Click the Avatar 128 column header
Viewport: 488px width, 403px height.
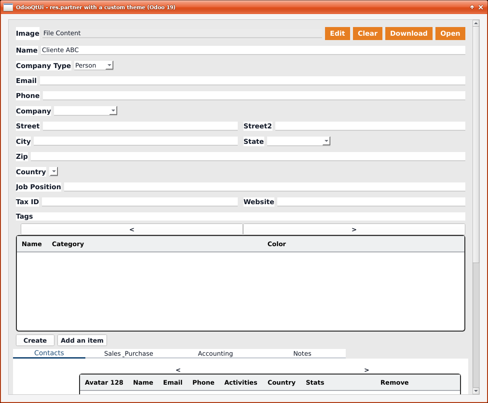click(x=104, y=382)
